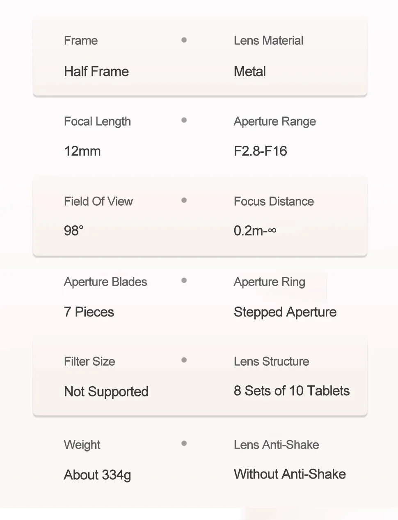Click the Not Supported filter size value
The width and height of the screenshot is (398, 520).
[x=106, y=392]
